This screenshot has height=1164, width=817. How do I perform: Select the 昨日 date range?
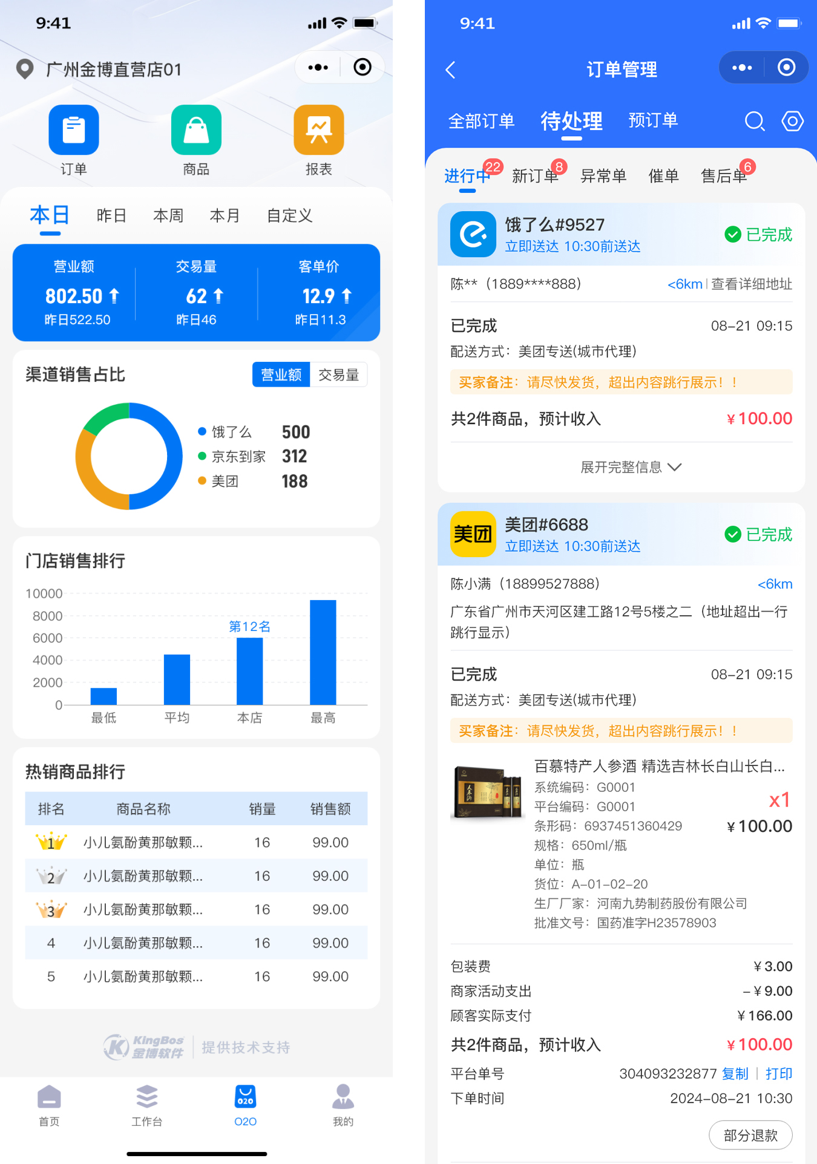(111, 216)
